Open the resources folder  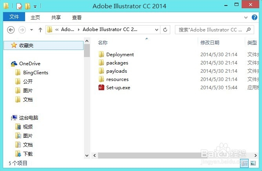pos(117,79)
